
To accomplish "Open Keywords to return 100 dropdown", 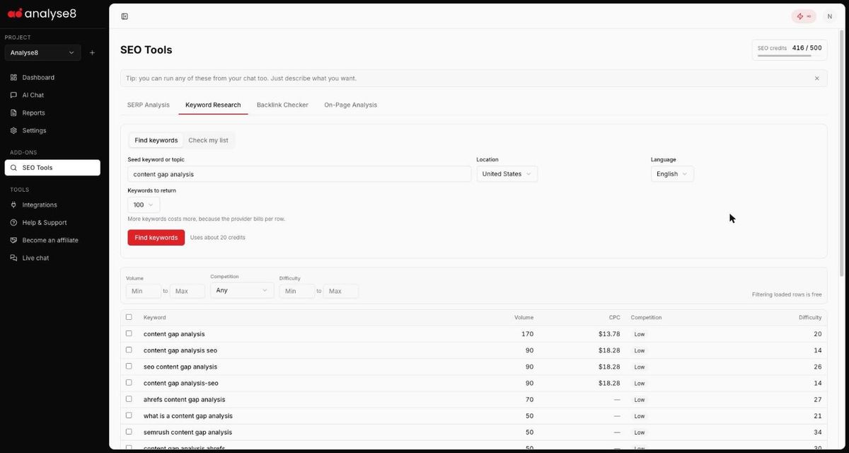I will click(x=144, y=205).
